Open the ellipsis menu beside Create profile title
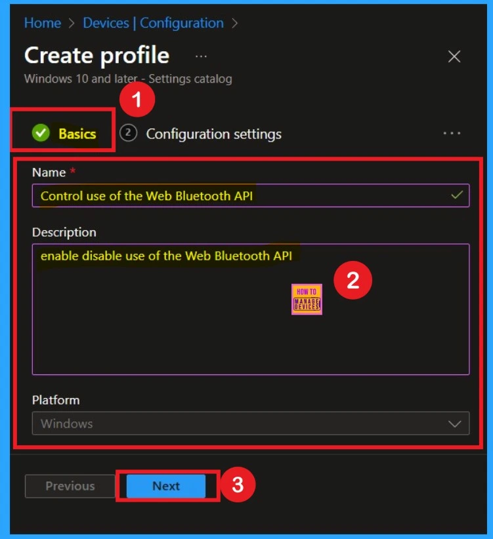Screen dimensions: 493x539 click(x=201, y=56)
